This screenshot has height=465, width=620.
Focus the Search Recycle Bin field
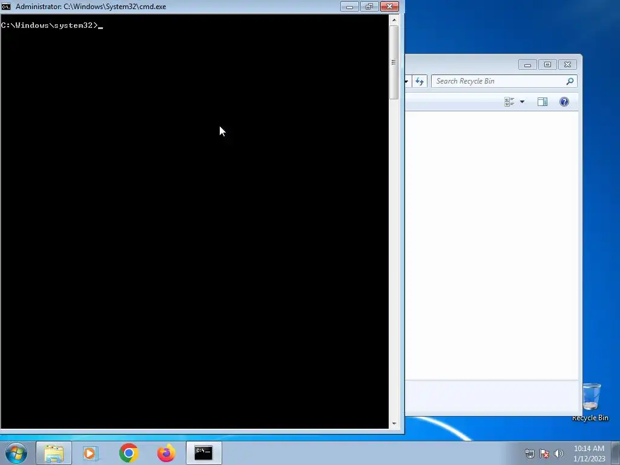pyautogui.click(x=504, y=81)
